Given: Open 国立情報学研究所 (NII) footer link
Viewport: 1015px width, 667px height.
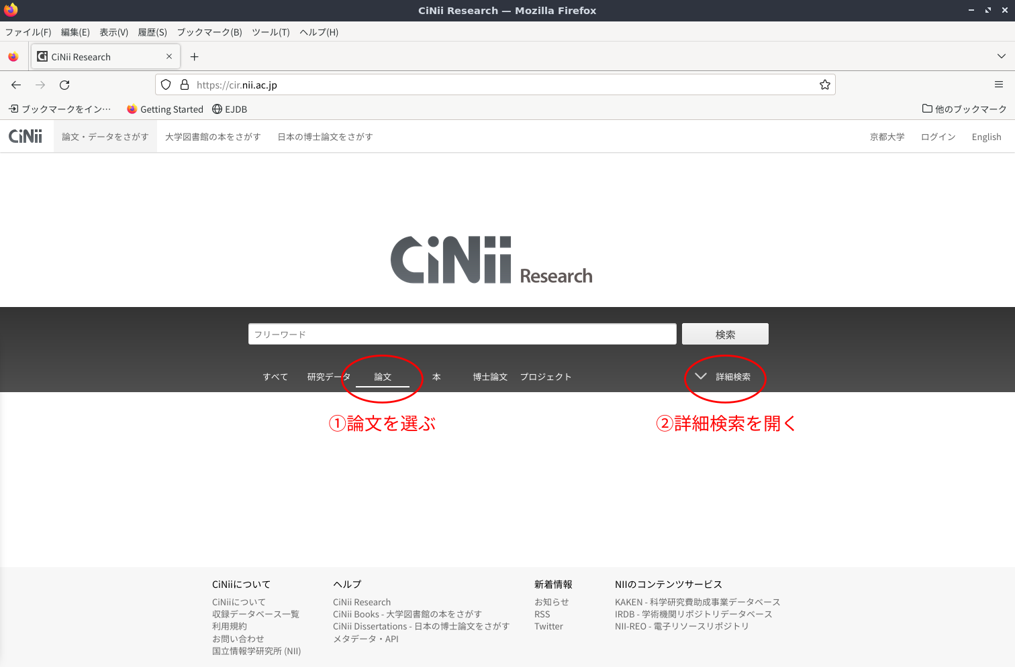Looking at the screenshot, I should (256, 651).
